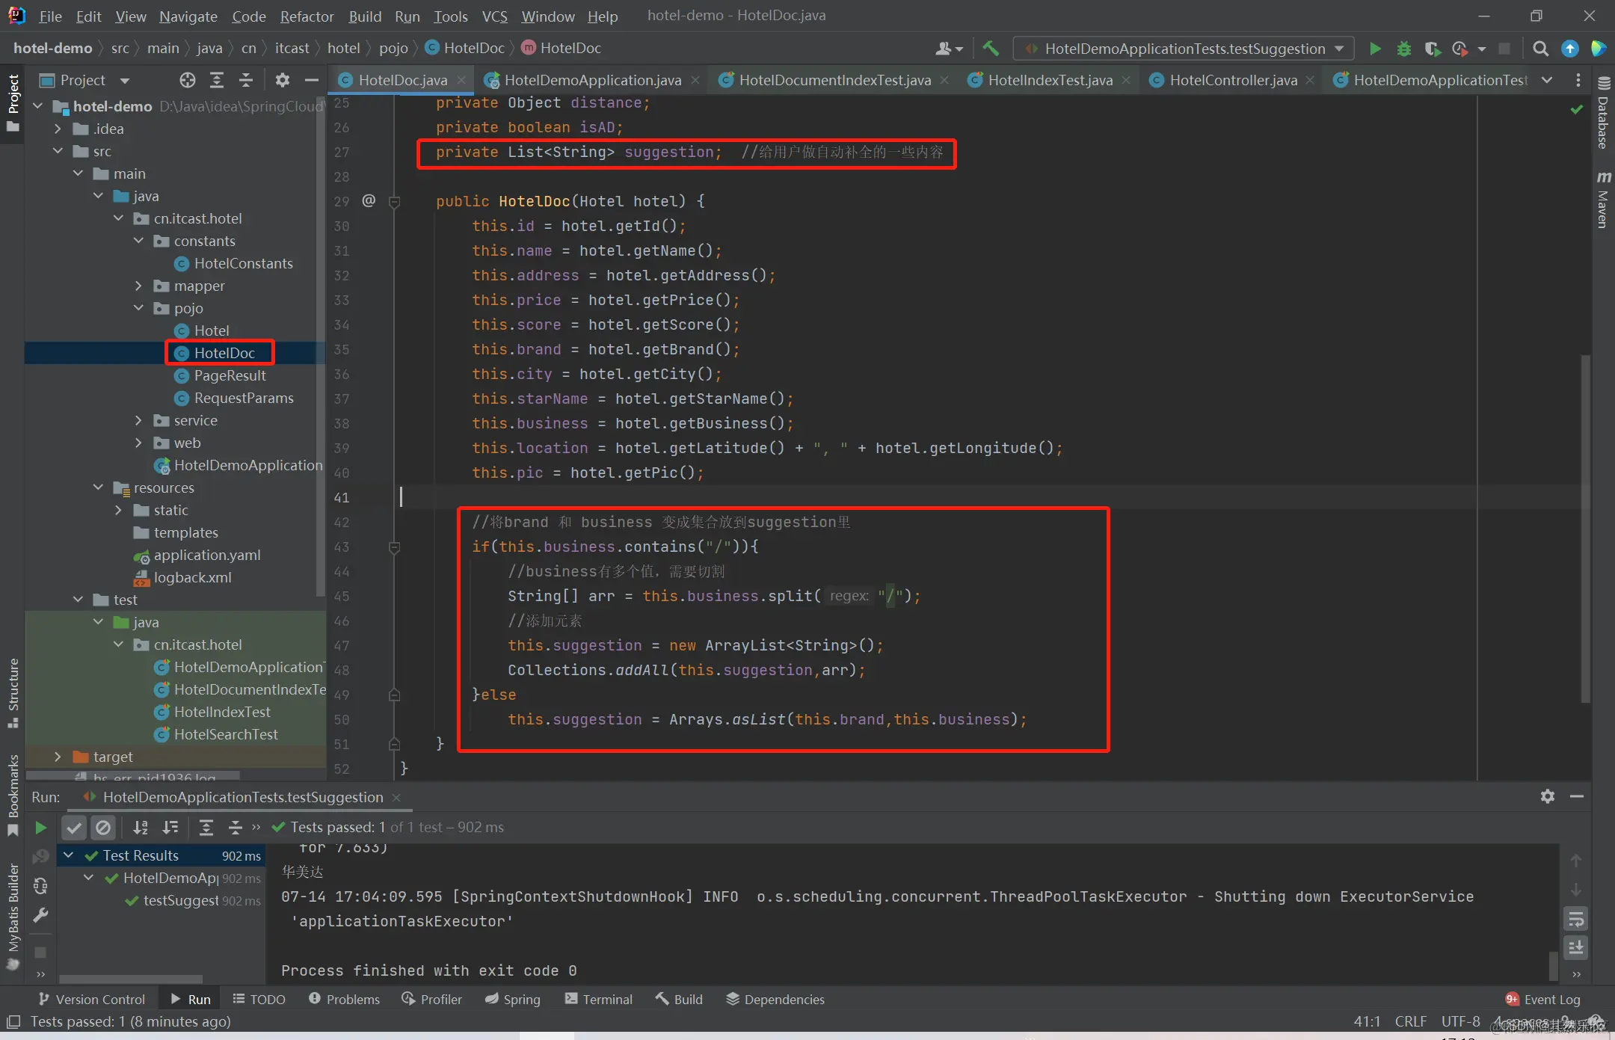Click the Debug bug icon
The height and width of the screenshot is (1040, 1615).
click(x=1403, y=49)
